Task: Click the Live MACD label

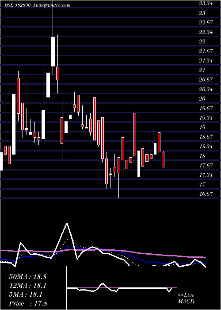Action: [186, 298]
